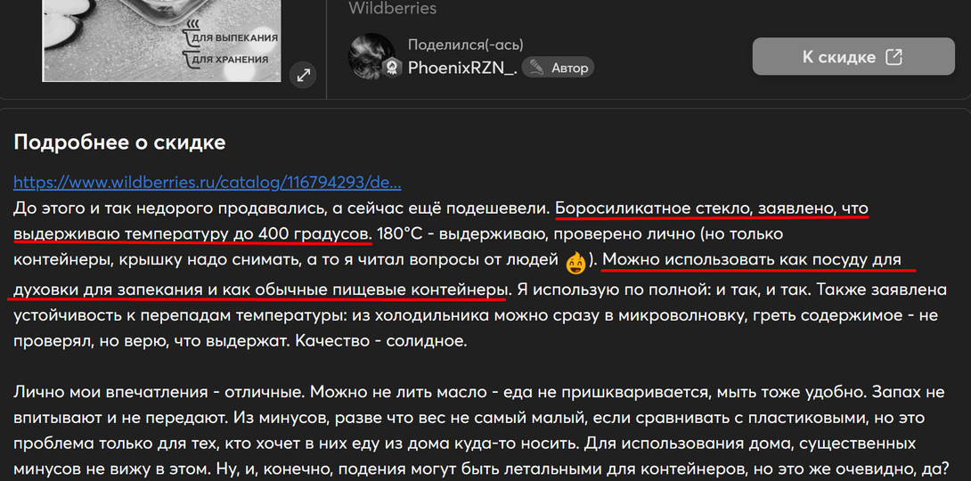Click the pen icon in Автор badge
Screen dimensions: 971x481
(x=537, y=68)
